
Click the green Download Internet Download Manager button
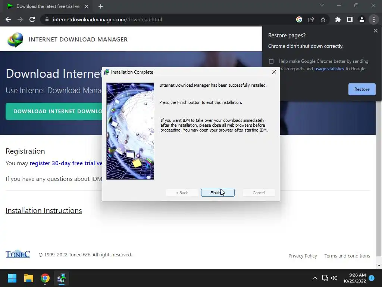click(54, 111)
